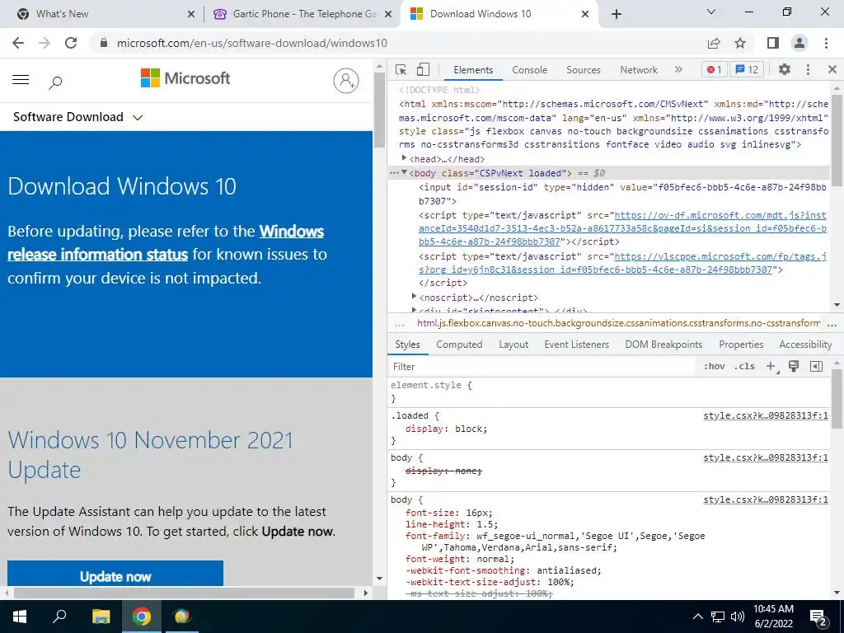Screen dimensions: 844x633
Task: Open the ov-df.microsoft.com mdt.js script link
Action: tap(622, 228)
